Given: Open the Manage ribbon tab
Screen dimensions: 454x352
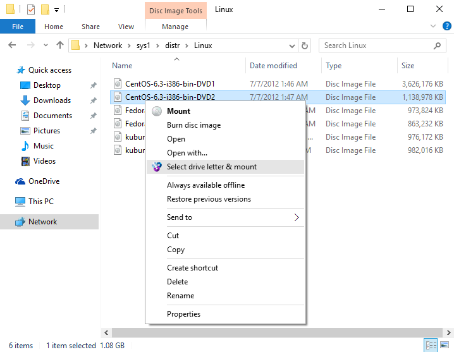Looking at the screenshot, I should (x=175, y=27).
